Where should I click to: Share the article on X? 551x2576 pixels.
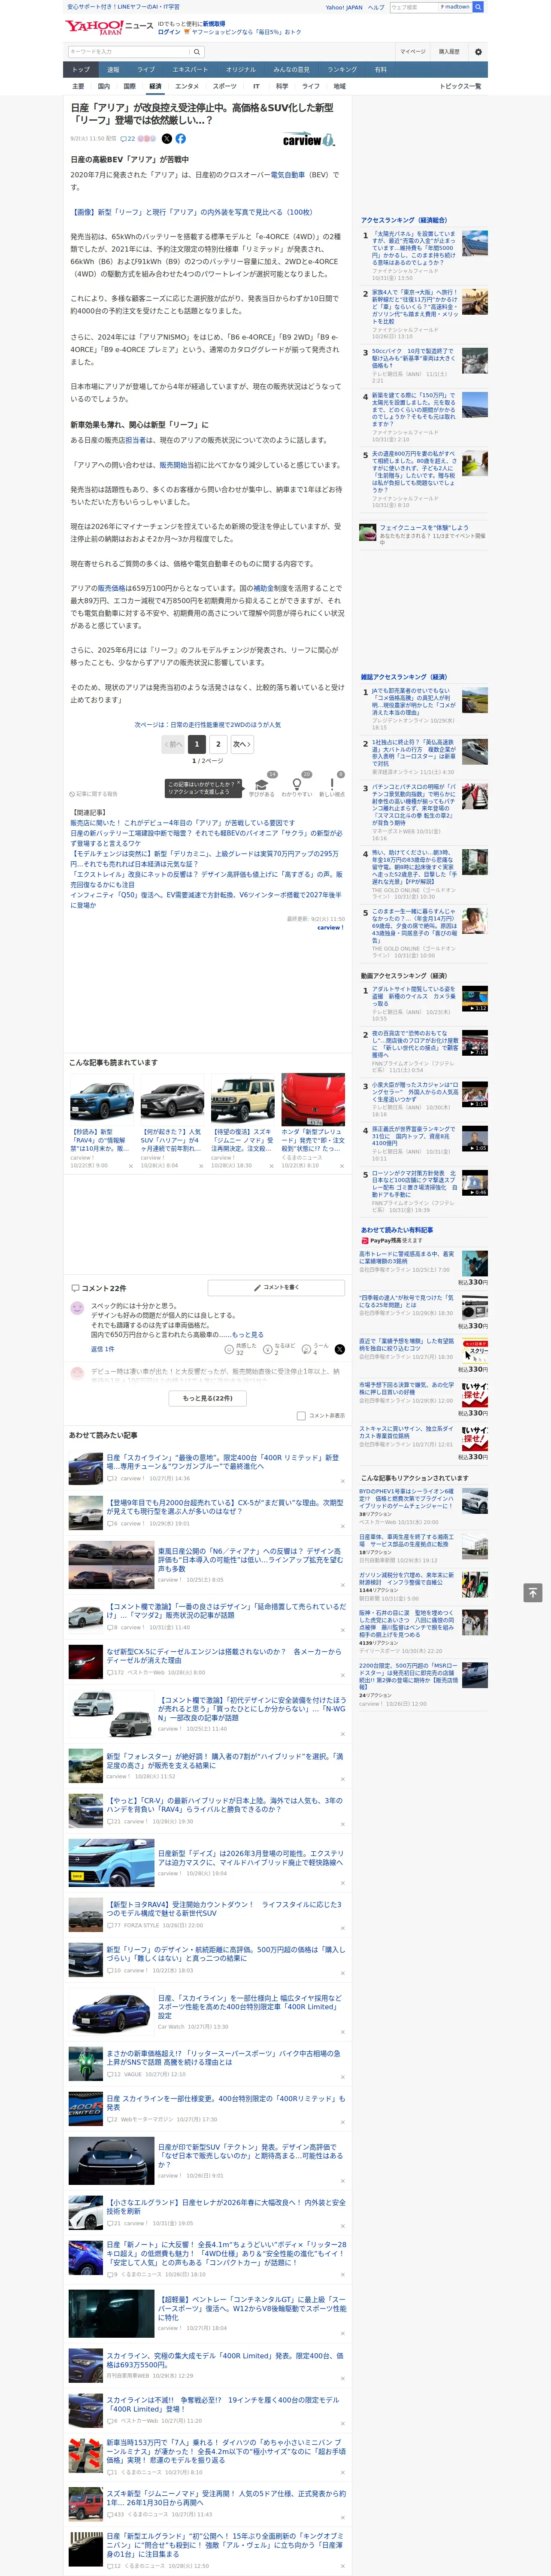tap(167, 139)
